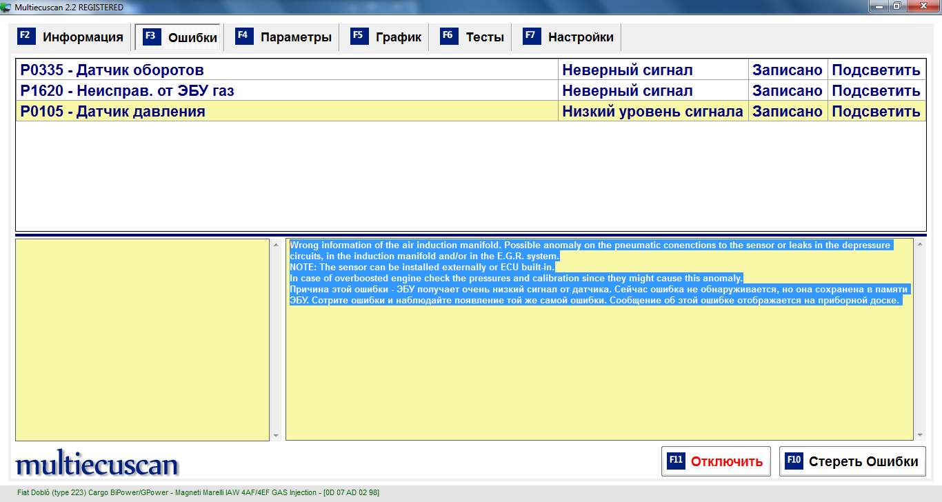Highlight P0335 using its Подсветить cell
Screen dimensions: 942x502
[x=876, y=70]
